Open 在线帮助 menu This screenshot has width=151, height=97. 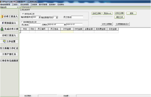[61, 5]
